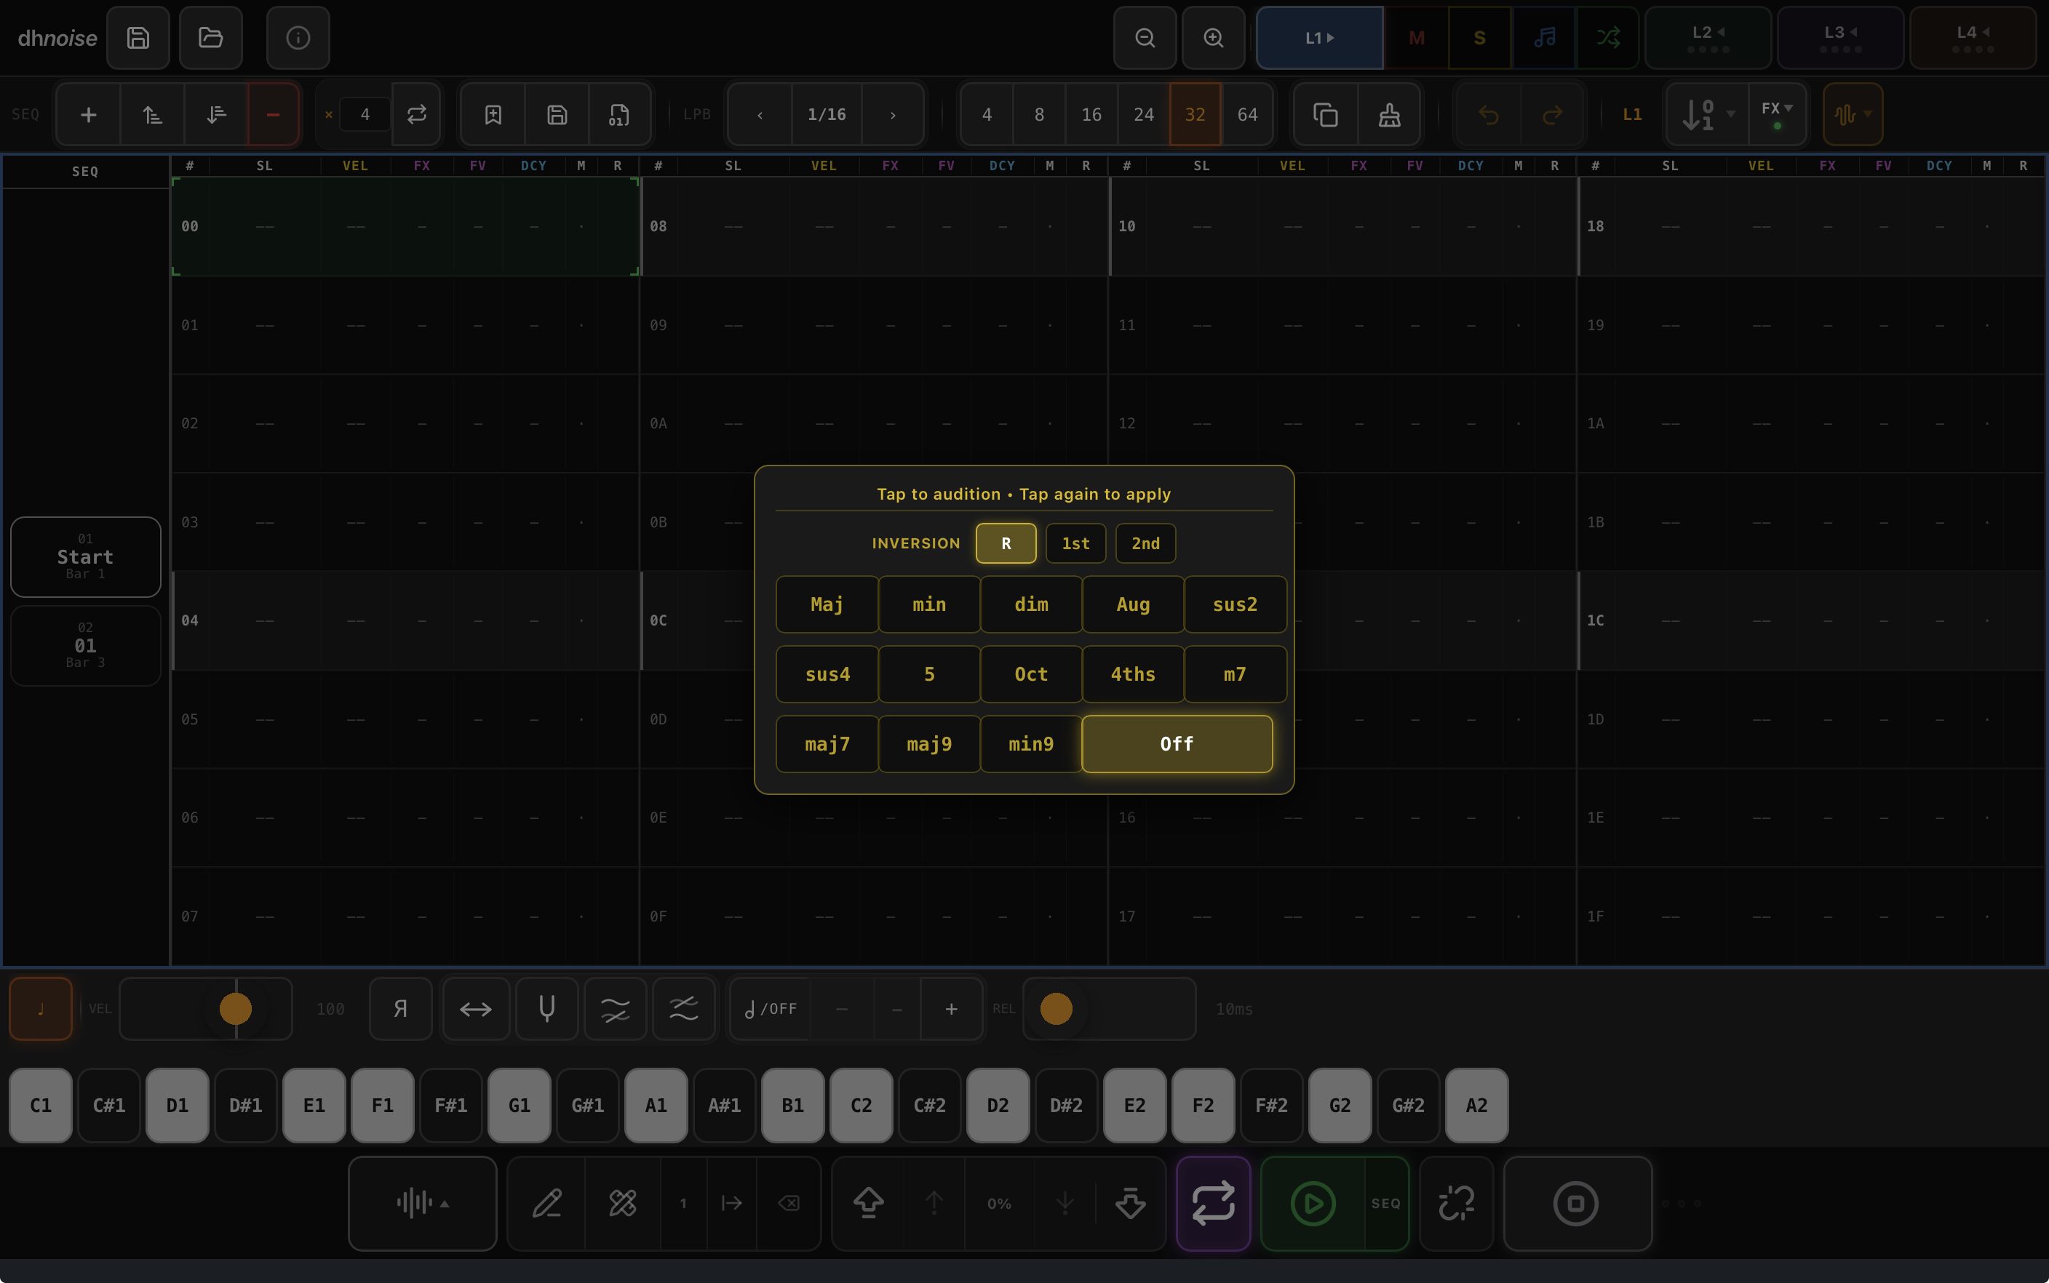This screenshot has height=1283, width=2049.
Task: Click the redo arrow
Action: tap(1553, 115)
